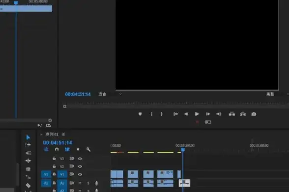Image resolution: width=289 pixels, height=192 pixels.
Task: Click the timeline panel timecode 00:04:51:14
Action: pyautogui.click(x=58, y=143)
